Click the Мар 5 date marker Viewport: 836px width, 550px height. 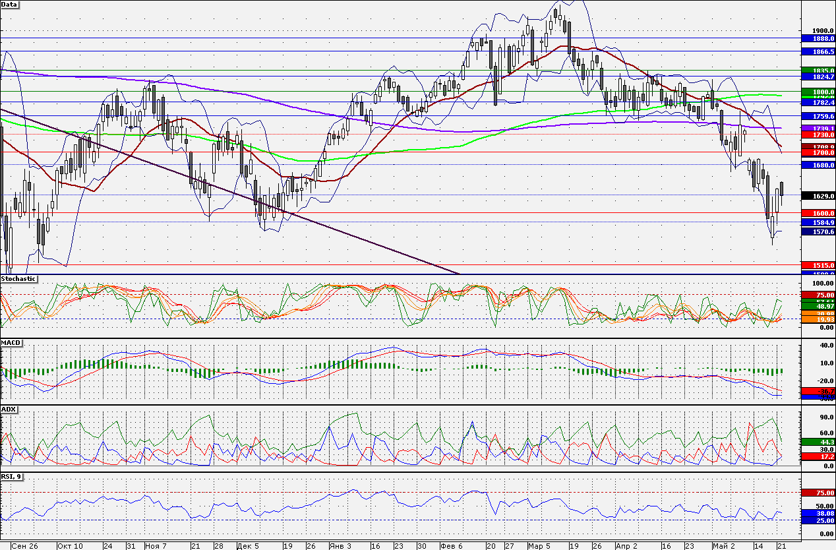(539, 545)
